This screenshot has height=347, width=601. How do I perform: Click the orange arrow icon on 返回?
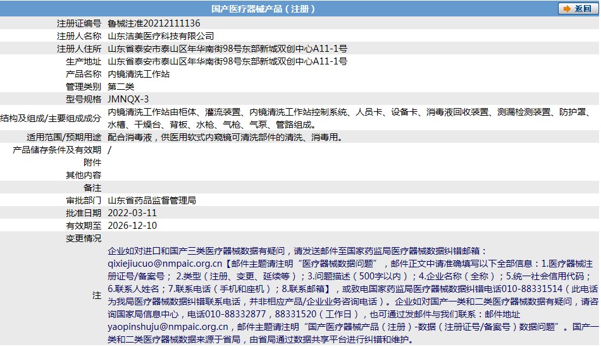coord(566,9)
